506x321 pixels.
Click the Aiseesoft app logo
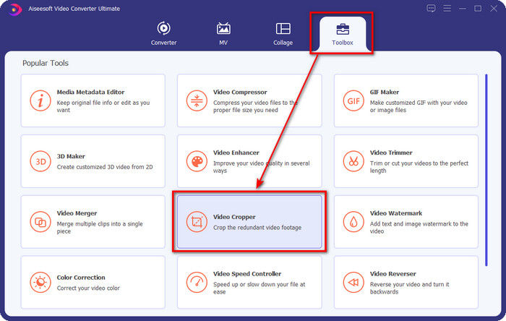point(14,9)
